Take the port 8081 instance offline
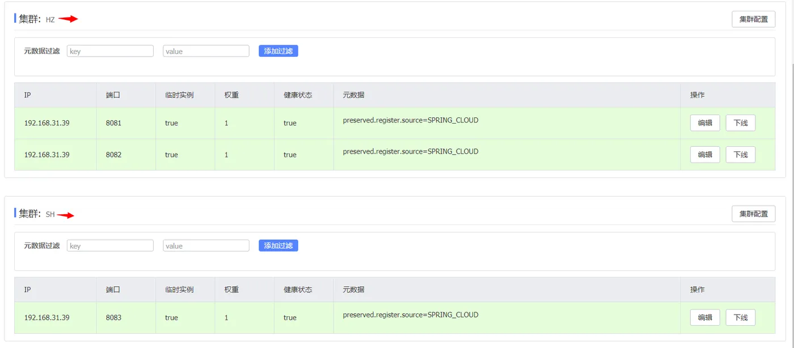This screenshot has width=794, height=348. [x=741, y=123]
